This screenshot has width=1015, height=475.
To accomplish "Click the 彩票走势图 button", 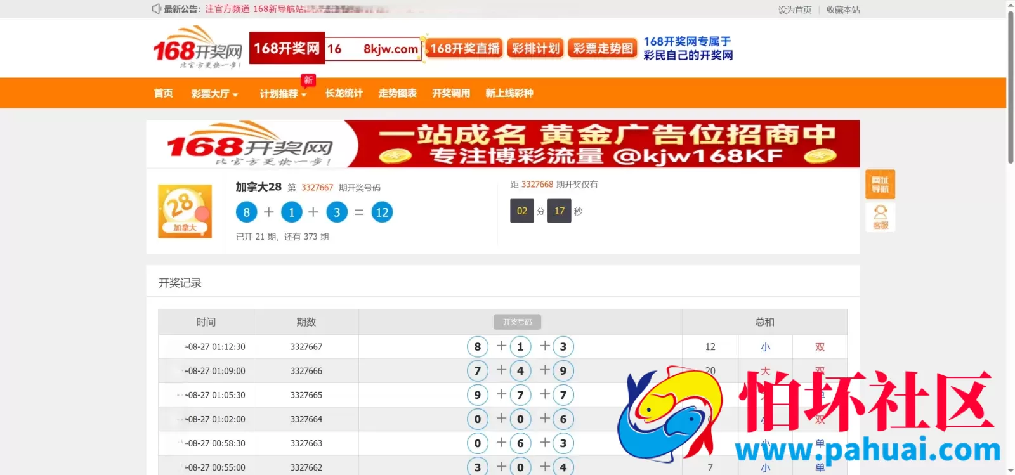I will tap(603, 48).
